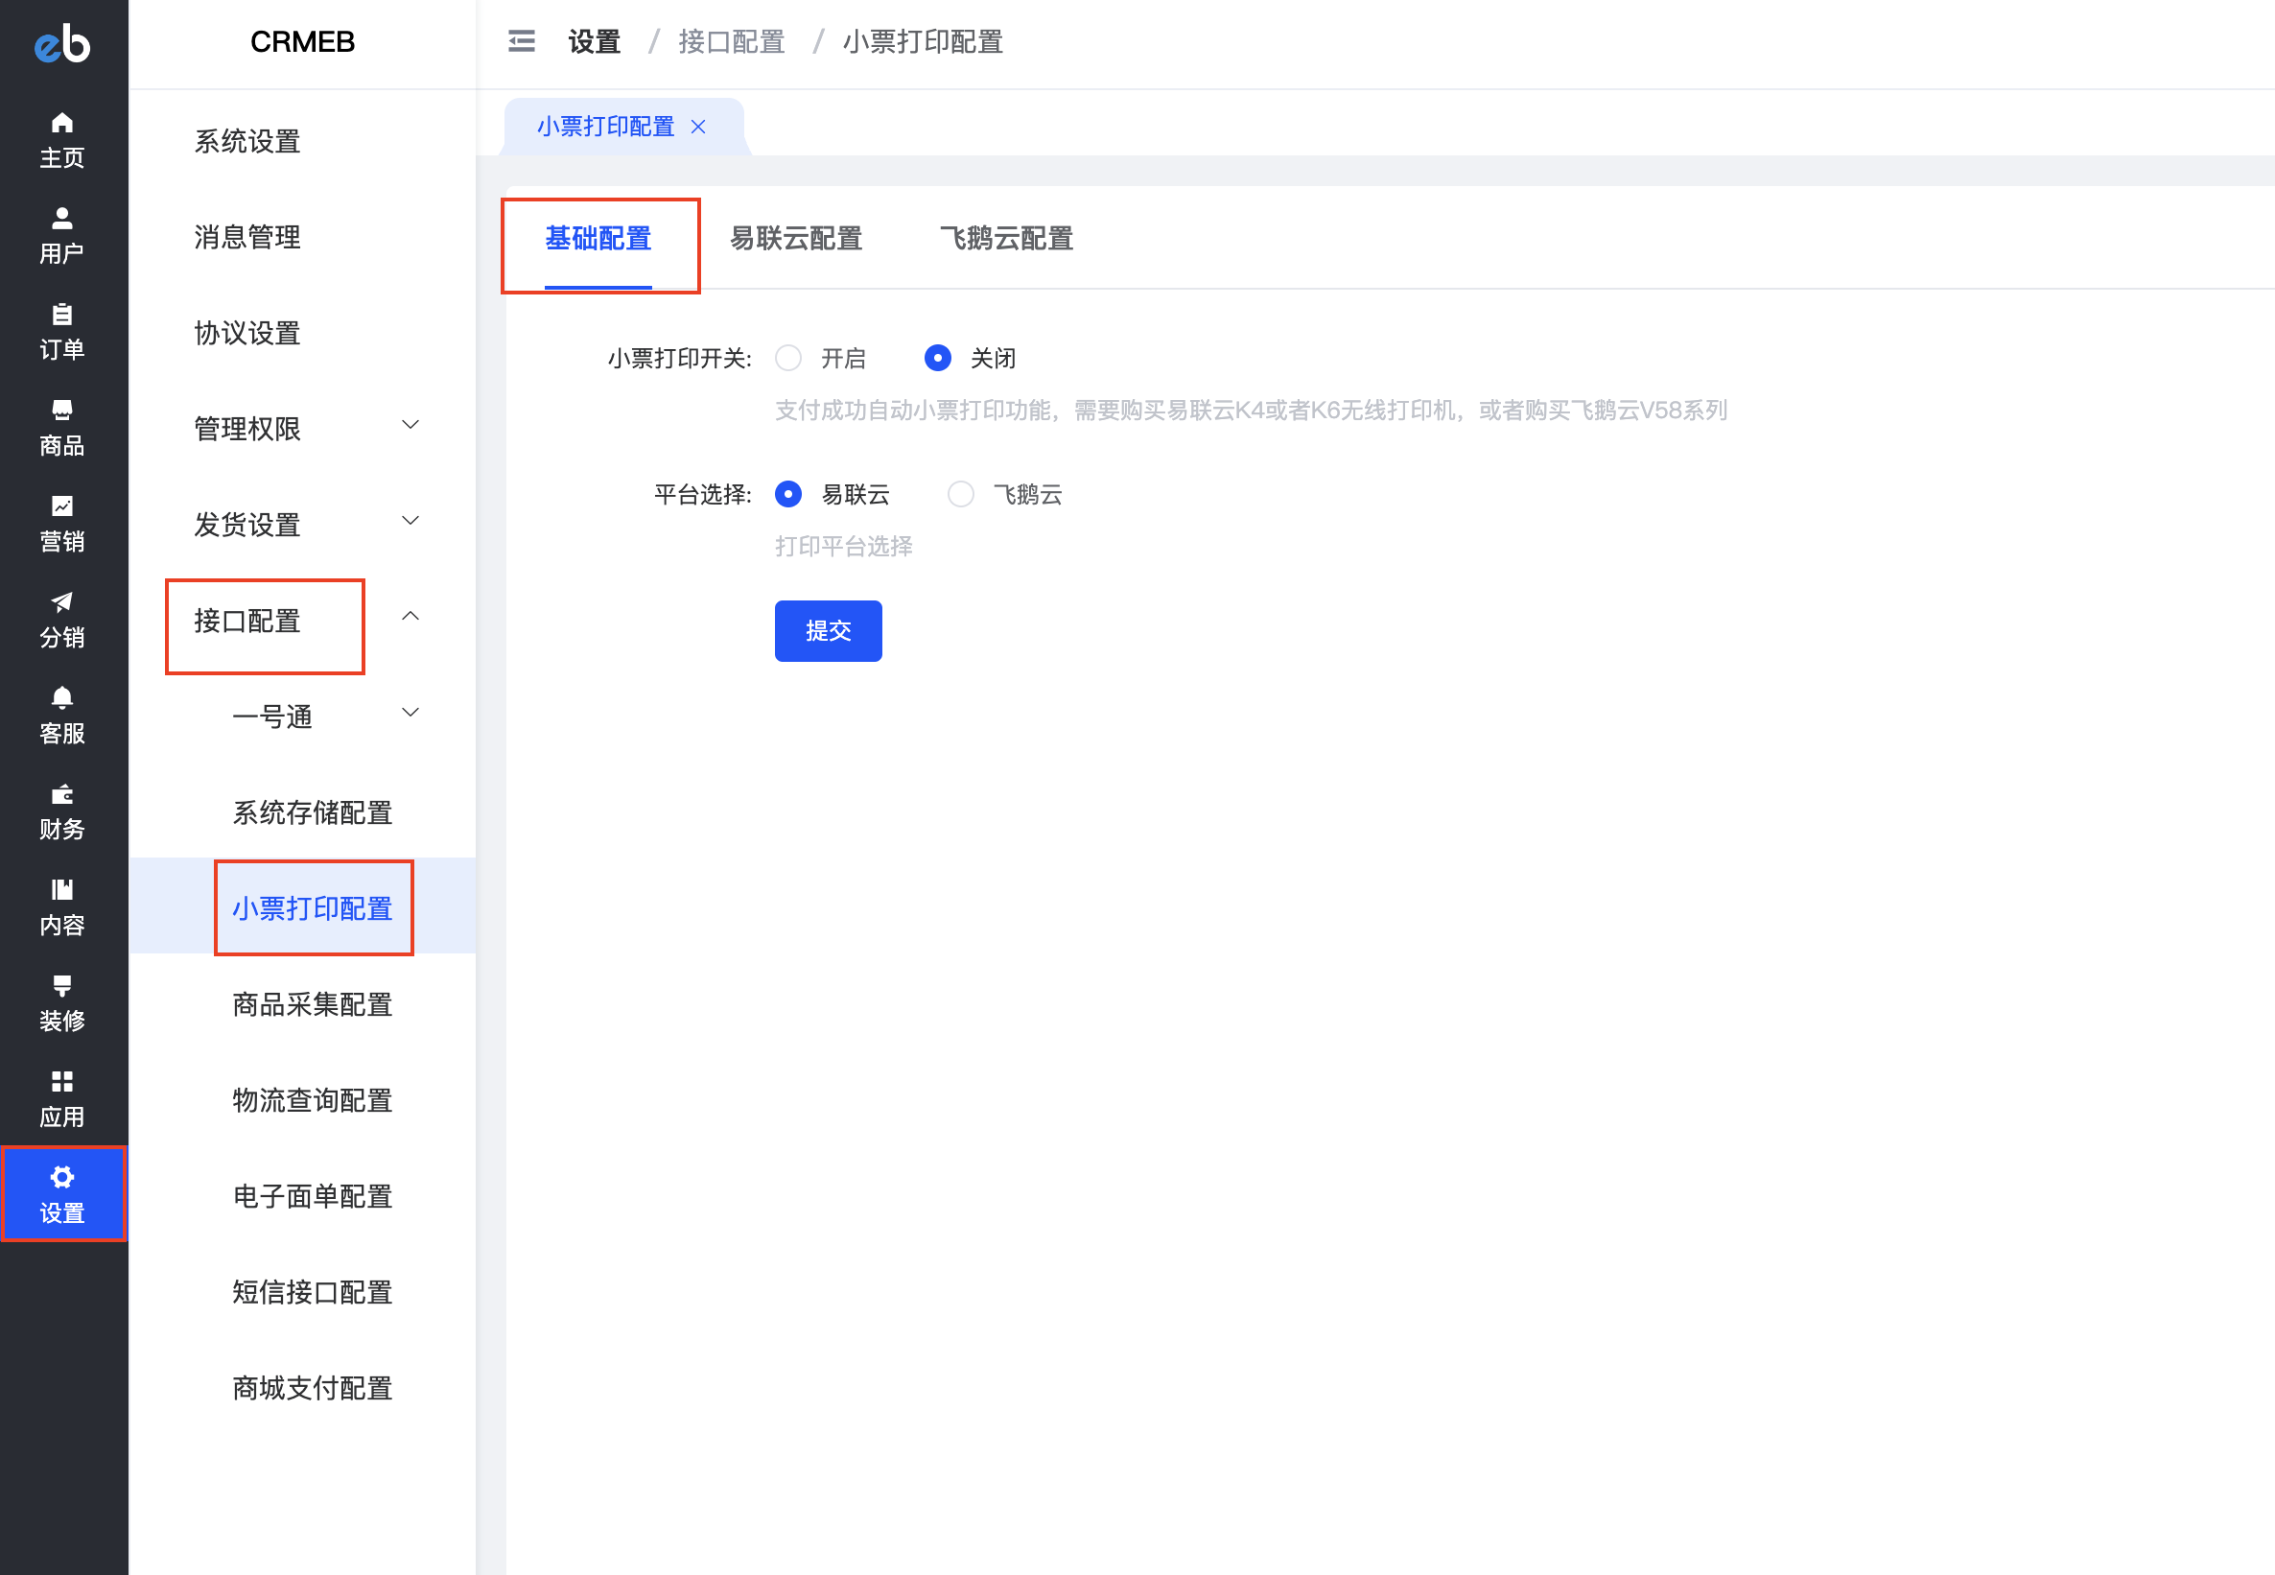Open 客服 bell icon section

[x=62, y=697]
